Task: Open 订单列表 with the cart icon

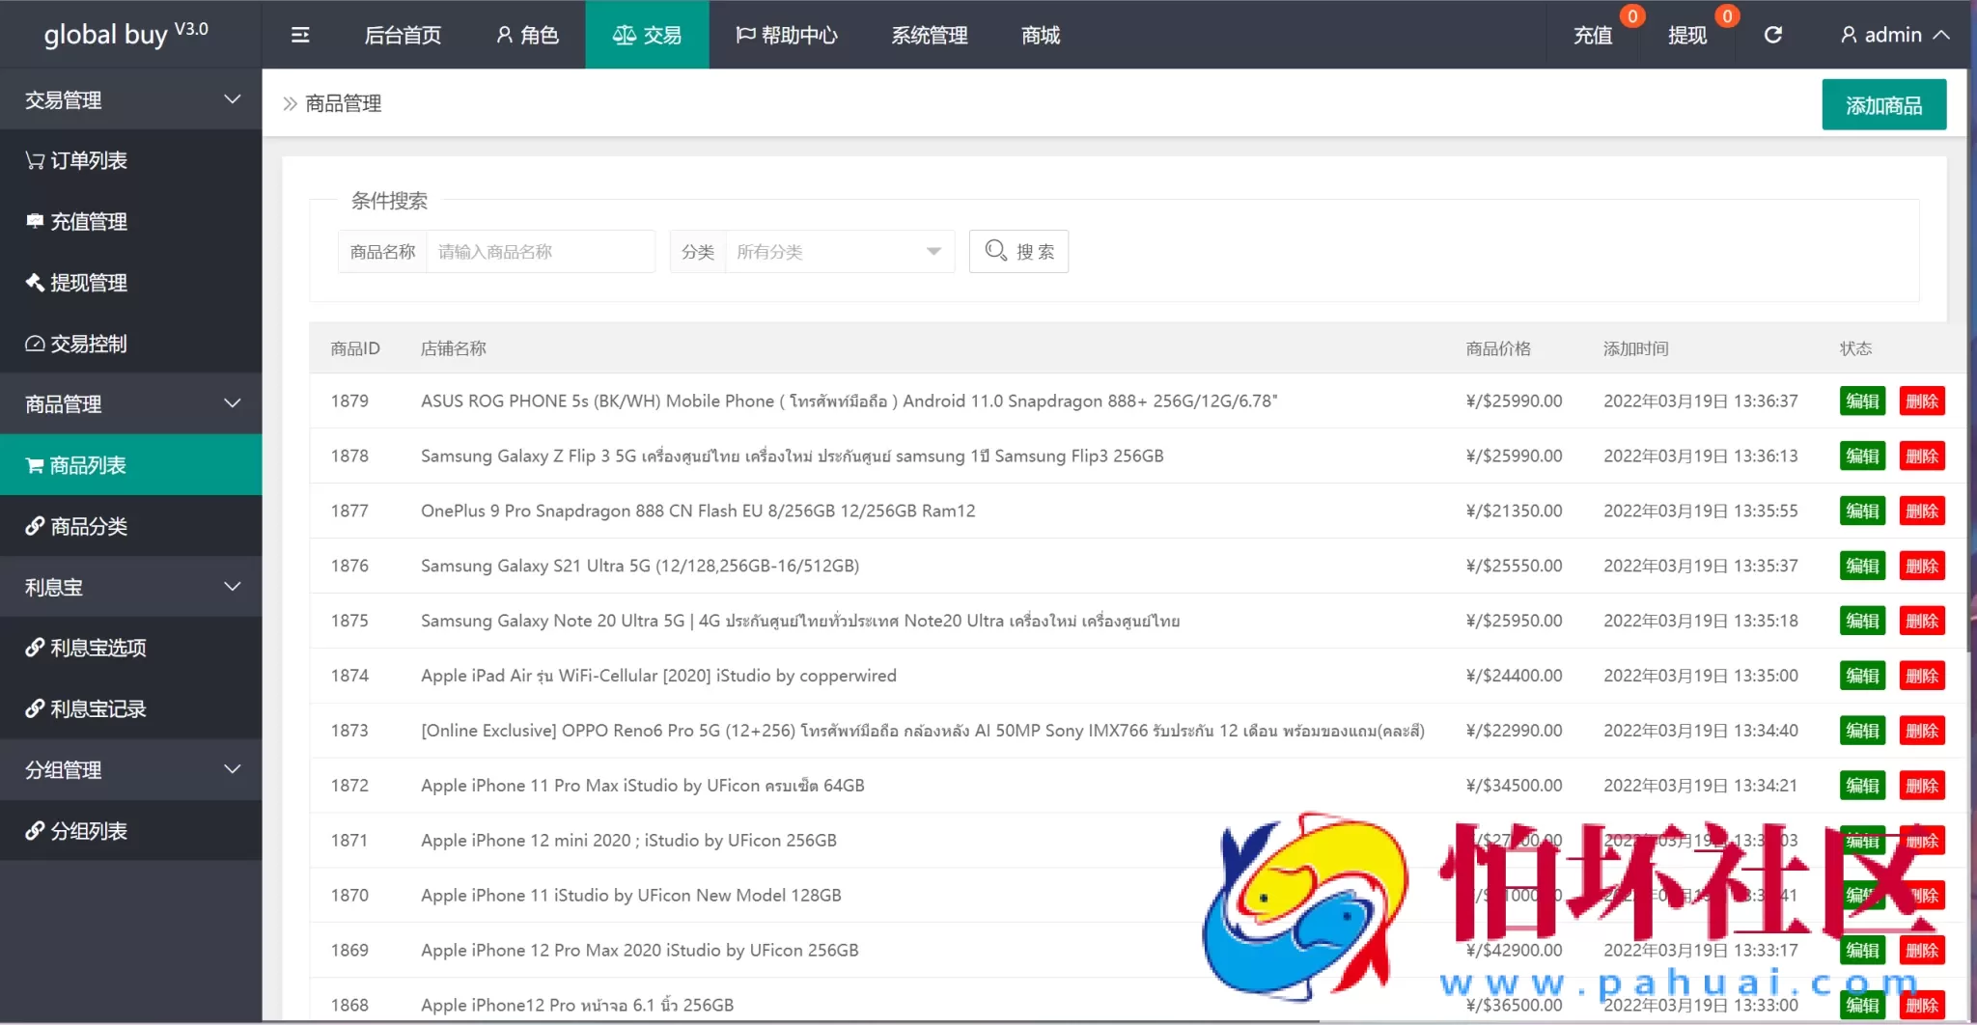Action: (77, 160)
